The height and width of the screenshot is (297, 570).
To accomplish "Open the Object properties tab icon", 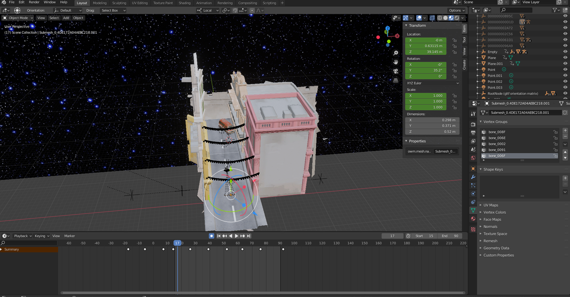I will (473, 169).
